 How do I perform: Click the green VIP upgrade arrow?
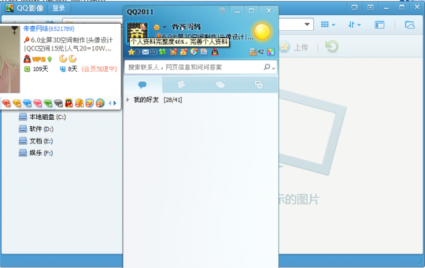pos(49,59)
